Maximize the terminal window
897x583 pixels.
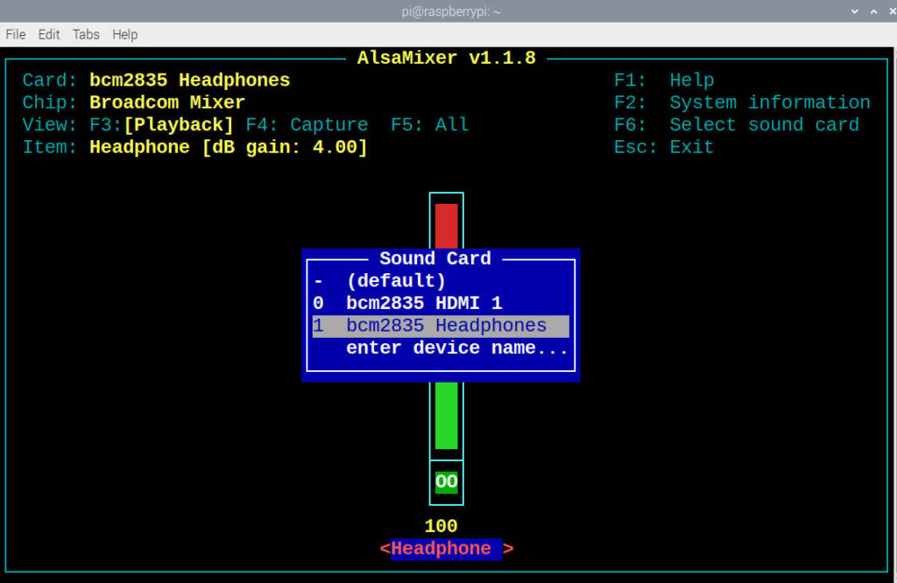point(873,11)
